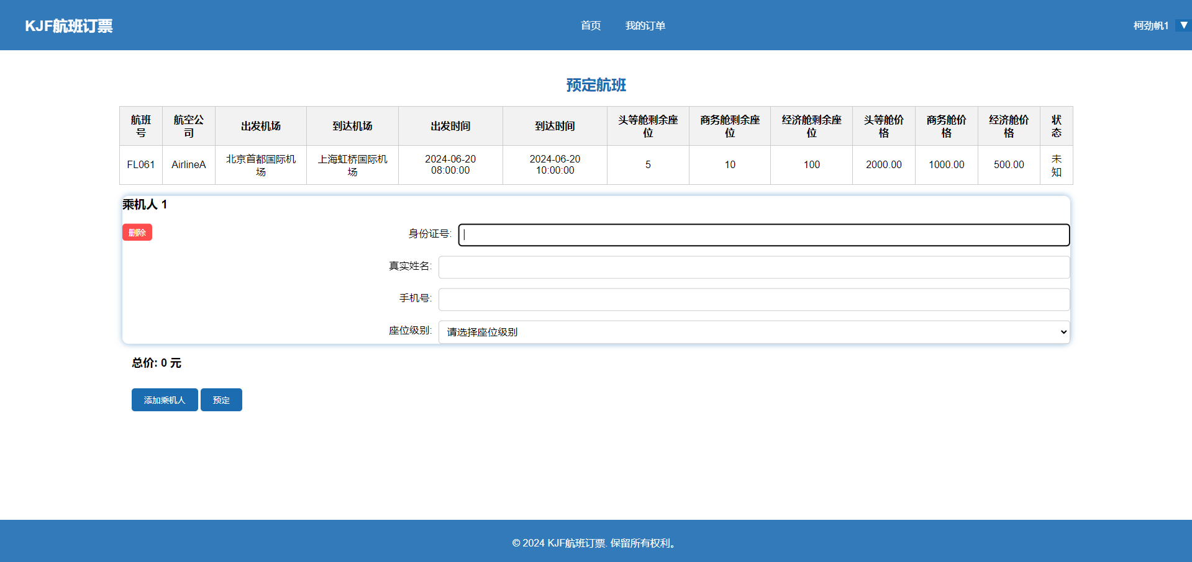Open the 首页 navigation link
Viewport: 1192px width, 562px height.
590,25
